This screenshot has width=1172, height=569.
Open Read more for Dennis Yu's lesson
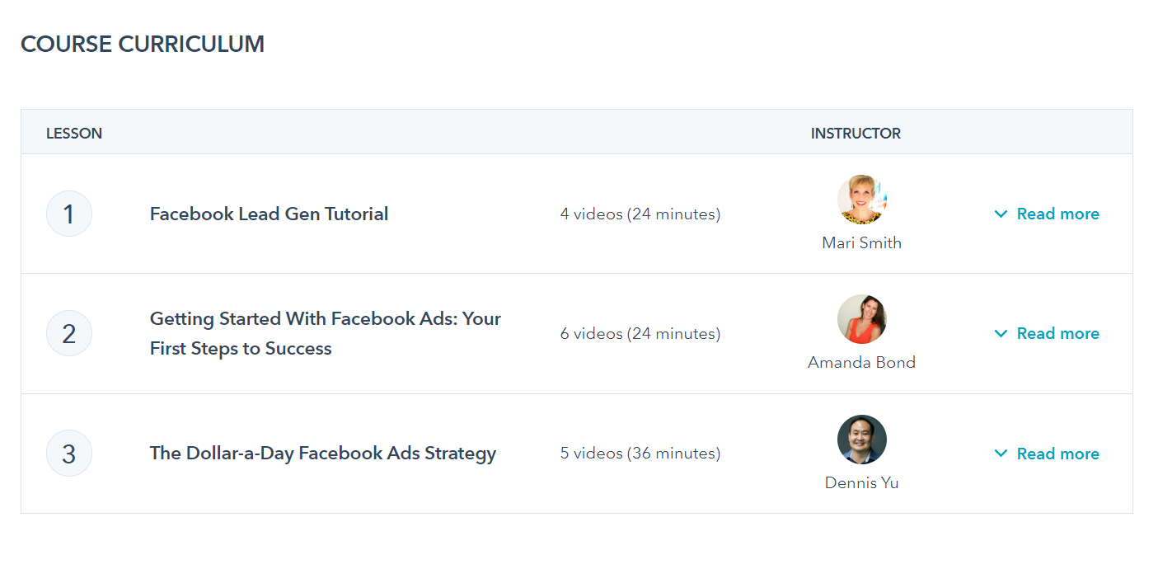coord(1057,454)
